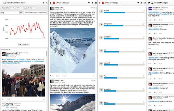The height and width of the screenshot is (111, 174).
Task: Toggle the eye icon for keyword ski
Action: (144, 50)
